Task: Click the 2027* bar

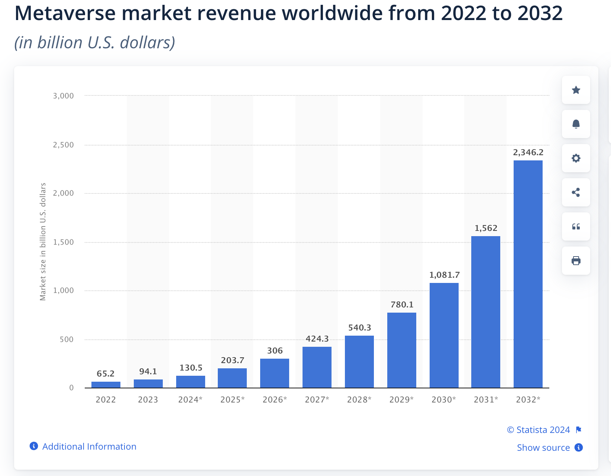Action: (317, 367)
